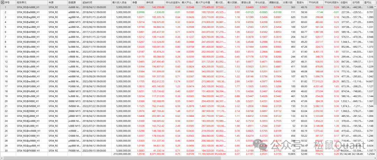Click the plus icon in the grid header corner
The height and width of the screenshot is (160, 377).
(x=2, y=2)
